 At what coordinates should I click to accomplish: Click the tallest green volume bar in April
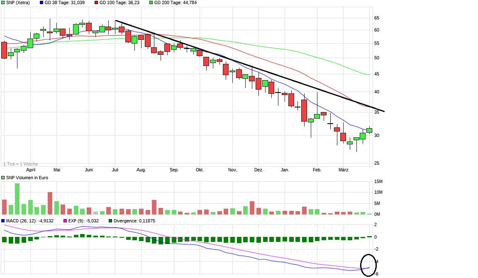tap(17, 198)
